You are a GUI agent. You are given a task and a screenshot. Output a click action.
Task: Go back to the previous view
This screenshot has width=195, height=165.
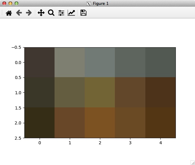click(x=19, y=13)
